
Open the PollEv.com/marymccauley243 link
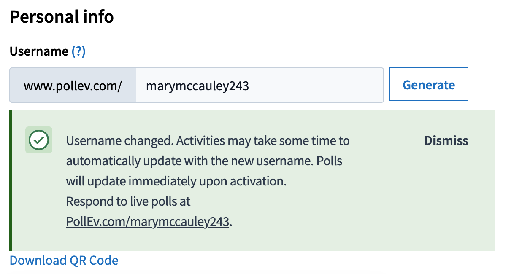click(148, 222)
